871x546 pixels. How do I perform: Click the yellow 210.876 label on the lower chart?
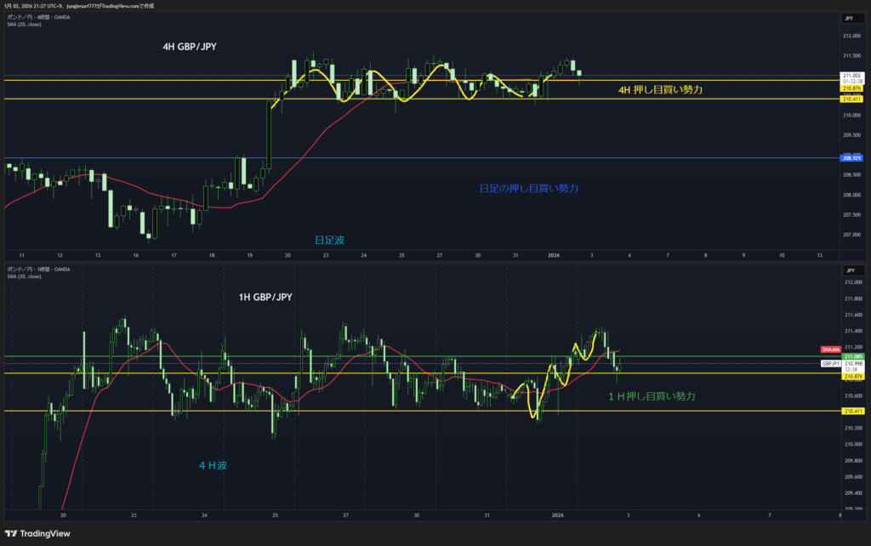pyautogui.click(x=851, y=376)
